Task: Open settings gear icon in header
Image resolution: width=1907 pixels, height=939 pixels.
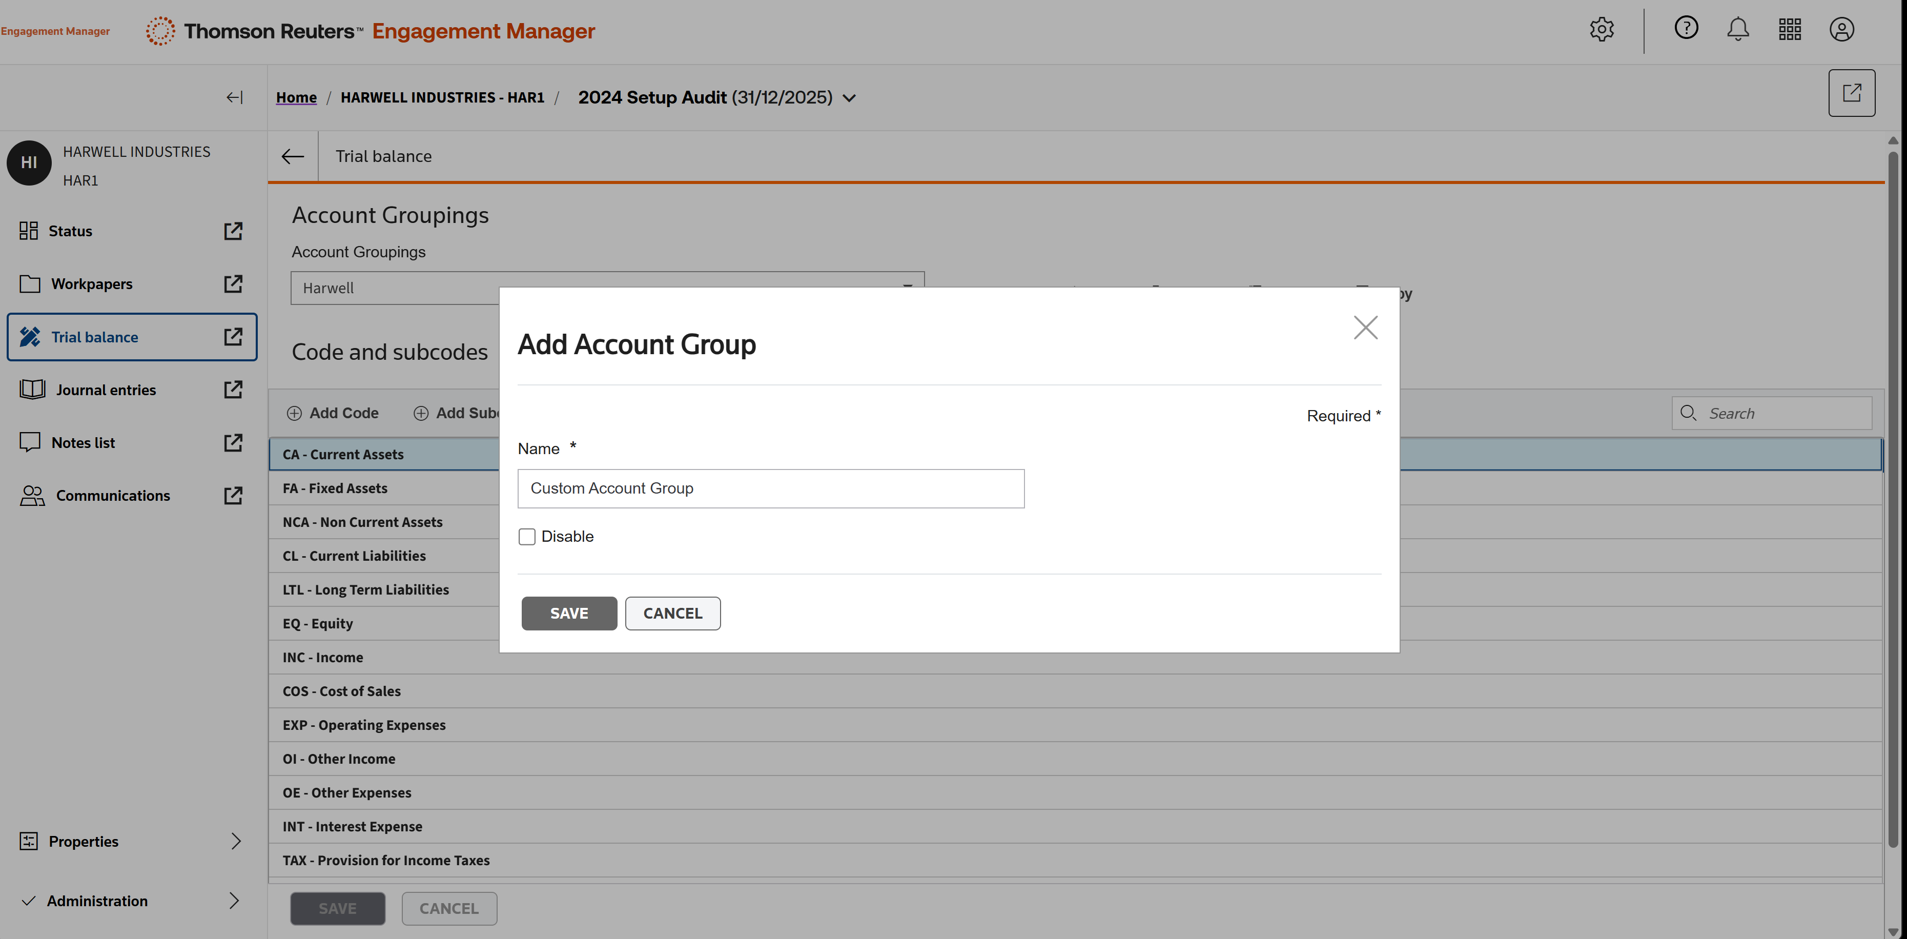Action: [1601, 30]
